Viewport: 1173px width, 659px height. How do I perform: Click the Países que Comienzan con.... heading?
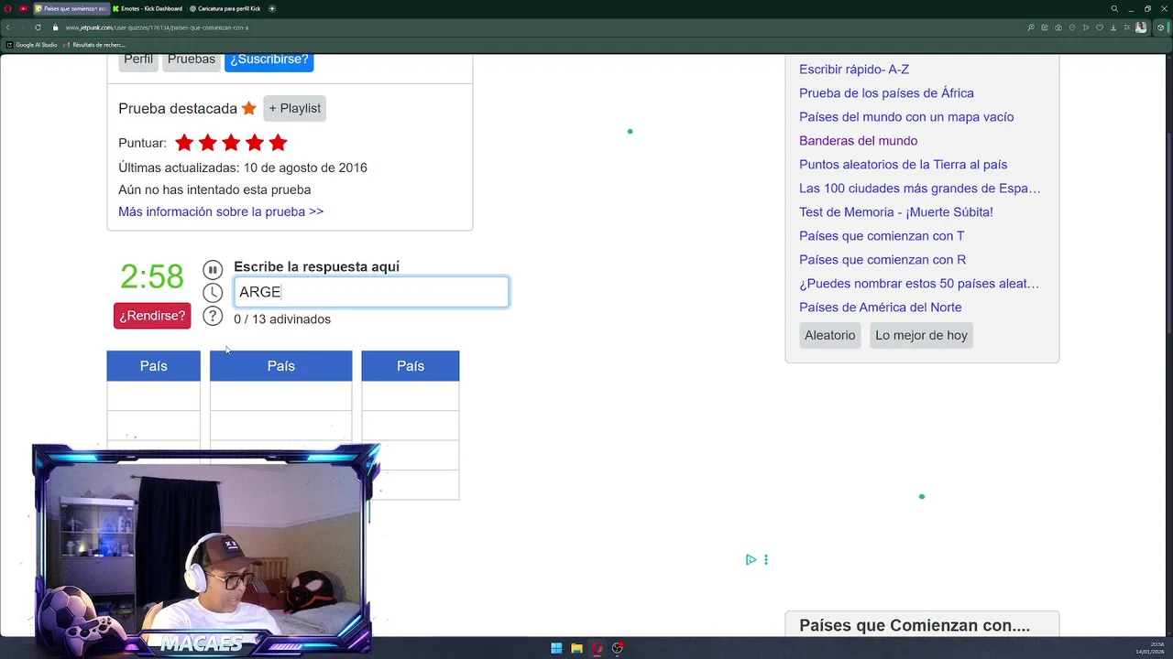(915, 626)
